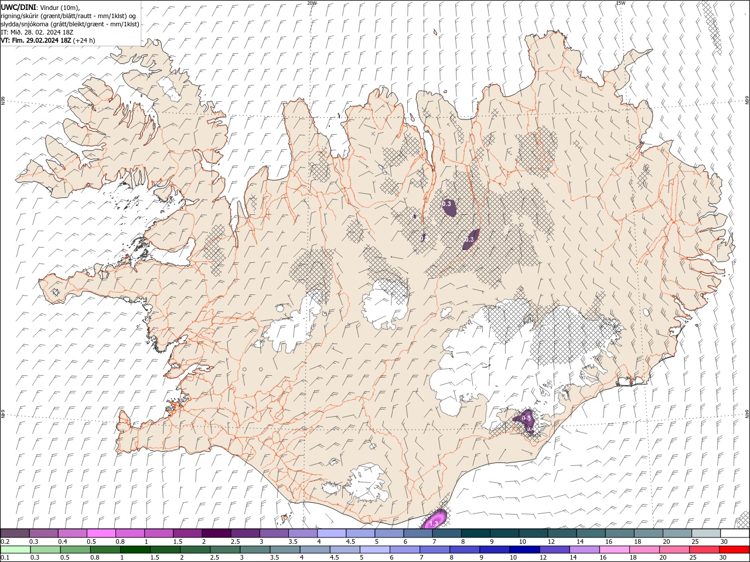750x562 pixels.
Task: Click the '0.4' legend value in top row
Action: [x=63, y=542]
